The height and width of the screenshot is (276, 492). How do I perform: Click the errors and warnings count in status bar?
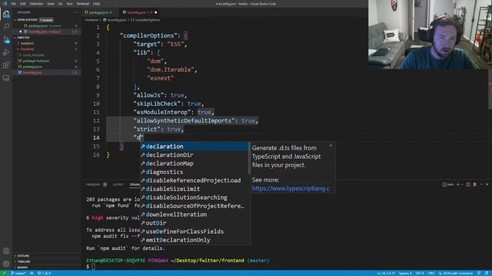click(45, 273)
